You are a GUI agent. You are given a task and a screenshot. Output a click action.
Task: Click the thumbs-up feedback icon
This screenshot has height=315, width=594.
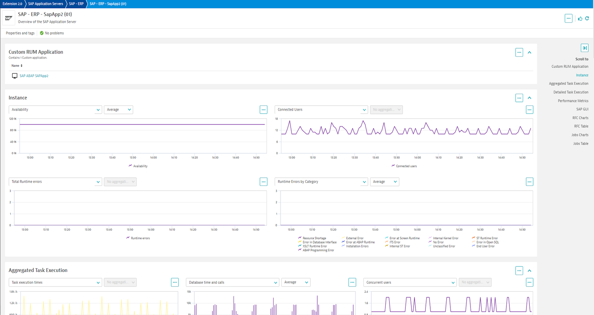click(x=580, y=19)
